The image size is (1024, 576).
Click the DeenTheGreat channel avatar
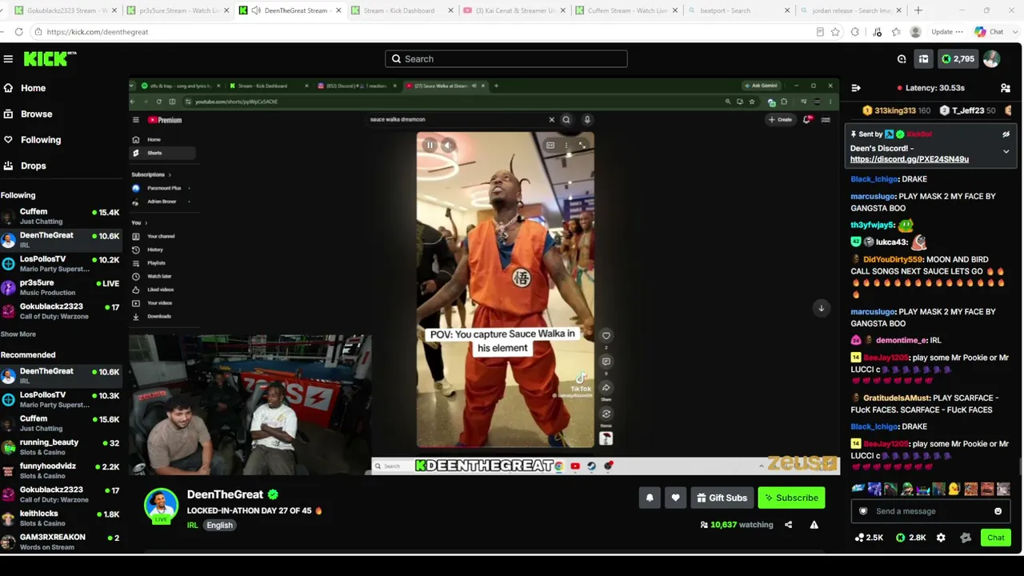coord(161,504)
